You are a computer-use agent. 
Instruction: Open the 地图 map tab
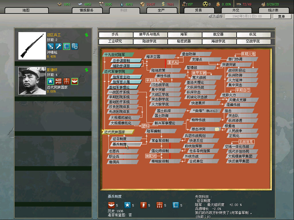(26, 10)
